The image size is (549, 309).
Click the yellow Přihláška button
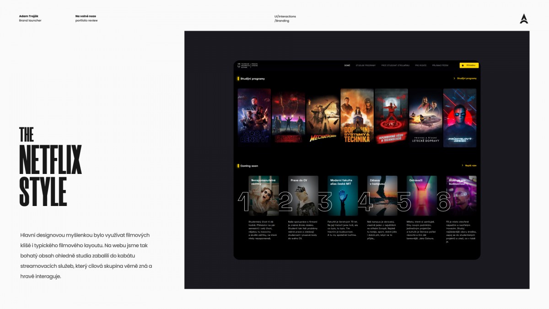click(x=468, y=65)
